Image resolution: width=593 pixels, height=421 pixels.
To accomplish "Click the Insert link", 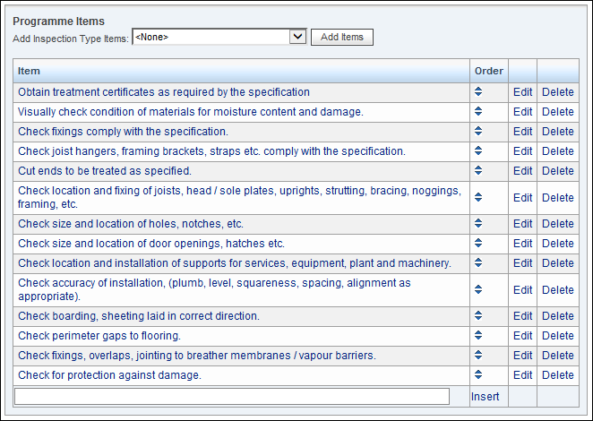I will (485, 397).
